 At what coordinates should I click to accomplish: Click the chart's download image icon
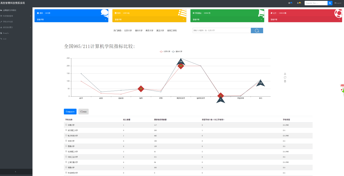[x=285, y=74]
